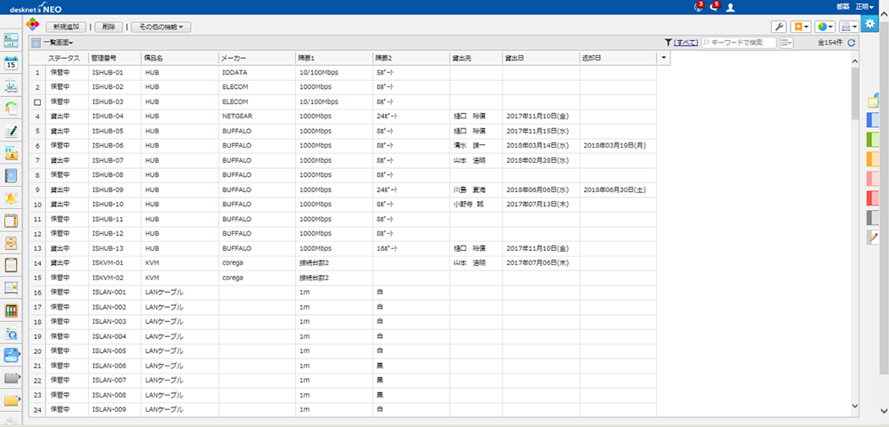Expand the printer options dropdown
Image resolution: width=889 pixels, height=427 pixels.
(x=849, y=27)
